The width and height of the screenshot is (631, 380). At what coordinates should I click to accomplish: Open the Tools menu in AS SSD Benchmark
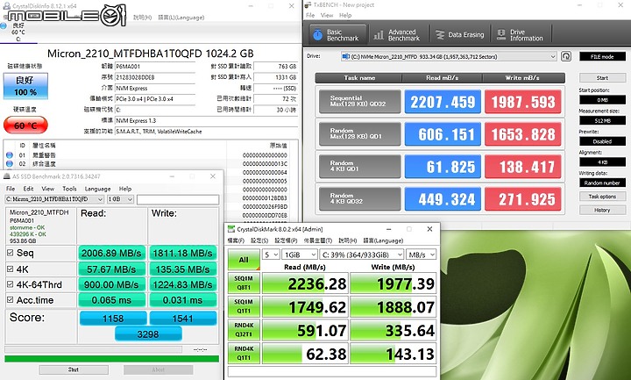[69, 189]
